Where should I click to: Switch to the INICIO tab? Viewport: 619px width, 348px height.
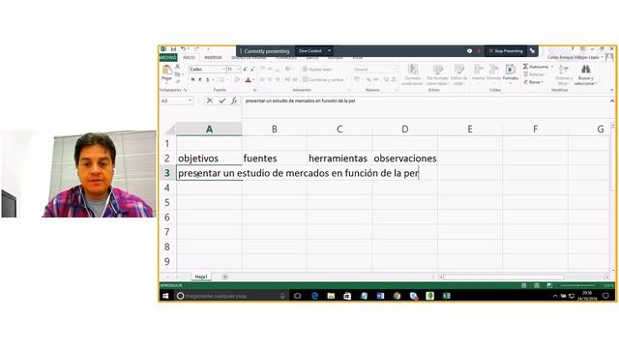click(190, 58)
